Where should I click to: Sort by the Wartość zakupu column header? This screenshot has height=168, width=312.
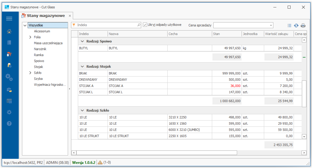(279, 34)
